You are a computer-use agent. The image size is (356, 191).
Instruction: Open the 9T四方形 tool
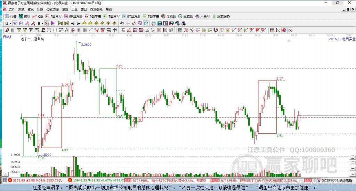pyautogui.click(x=131, y=16)
